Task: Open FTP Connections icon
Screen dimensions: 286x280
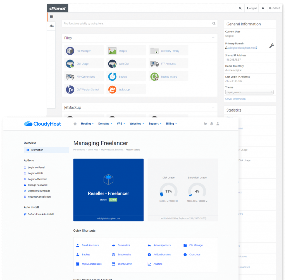Action: tap(70, 77)
